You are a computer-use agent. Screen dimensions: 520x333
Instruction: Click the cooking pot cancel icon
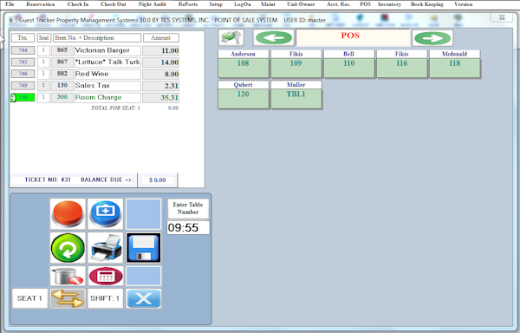(68, 276)
